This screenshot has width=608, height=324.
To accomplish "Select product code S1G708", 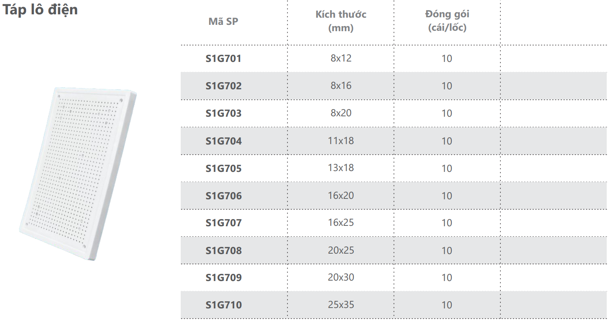I will (x=223, y=251).
